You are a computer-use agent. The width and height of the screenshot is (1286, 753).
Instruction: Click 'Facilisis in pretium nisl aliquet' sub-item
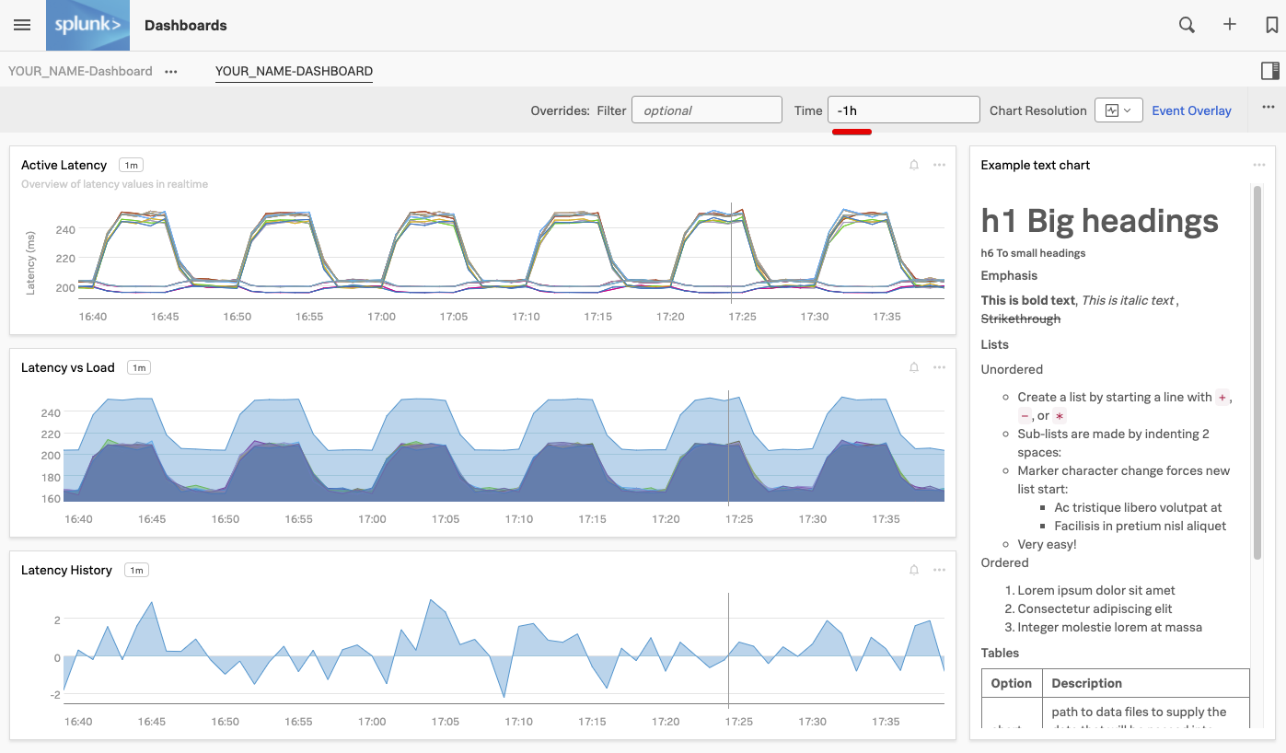1141,526
